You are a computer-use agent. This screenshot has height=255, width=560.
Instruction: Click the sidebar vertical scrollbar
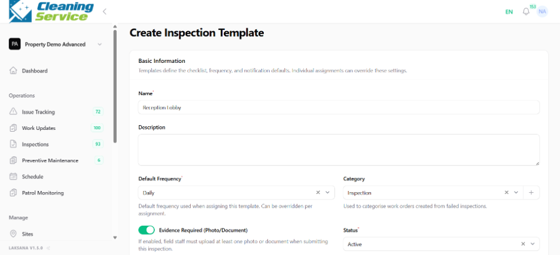click(x=115, y=87)
